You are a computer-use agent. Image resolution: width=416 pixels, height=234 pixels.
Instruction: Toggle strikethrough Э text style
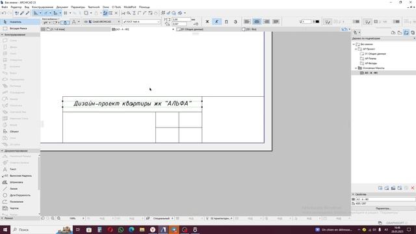click(x=235, y=21)
